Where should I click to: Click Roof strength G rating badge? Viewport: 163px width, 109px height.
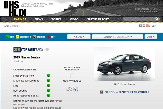(48, 91)
